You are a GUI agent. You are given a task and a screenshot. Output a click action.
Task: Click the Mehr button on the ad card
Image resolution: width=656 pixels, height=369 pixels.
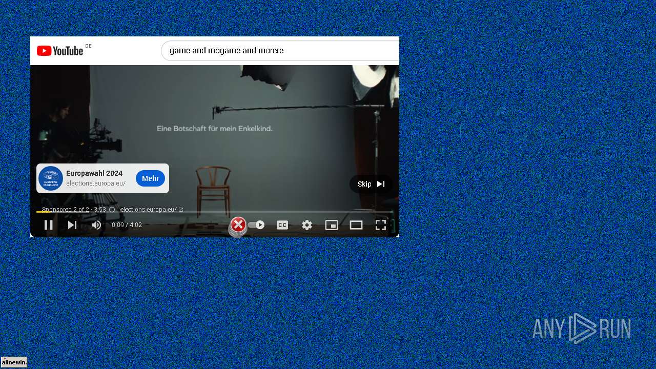click(150, 178)
